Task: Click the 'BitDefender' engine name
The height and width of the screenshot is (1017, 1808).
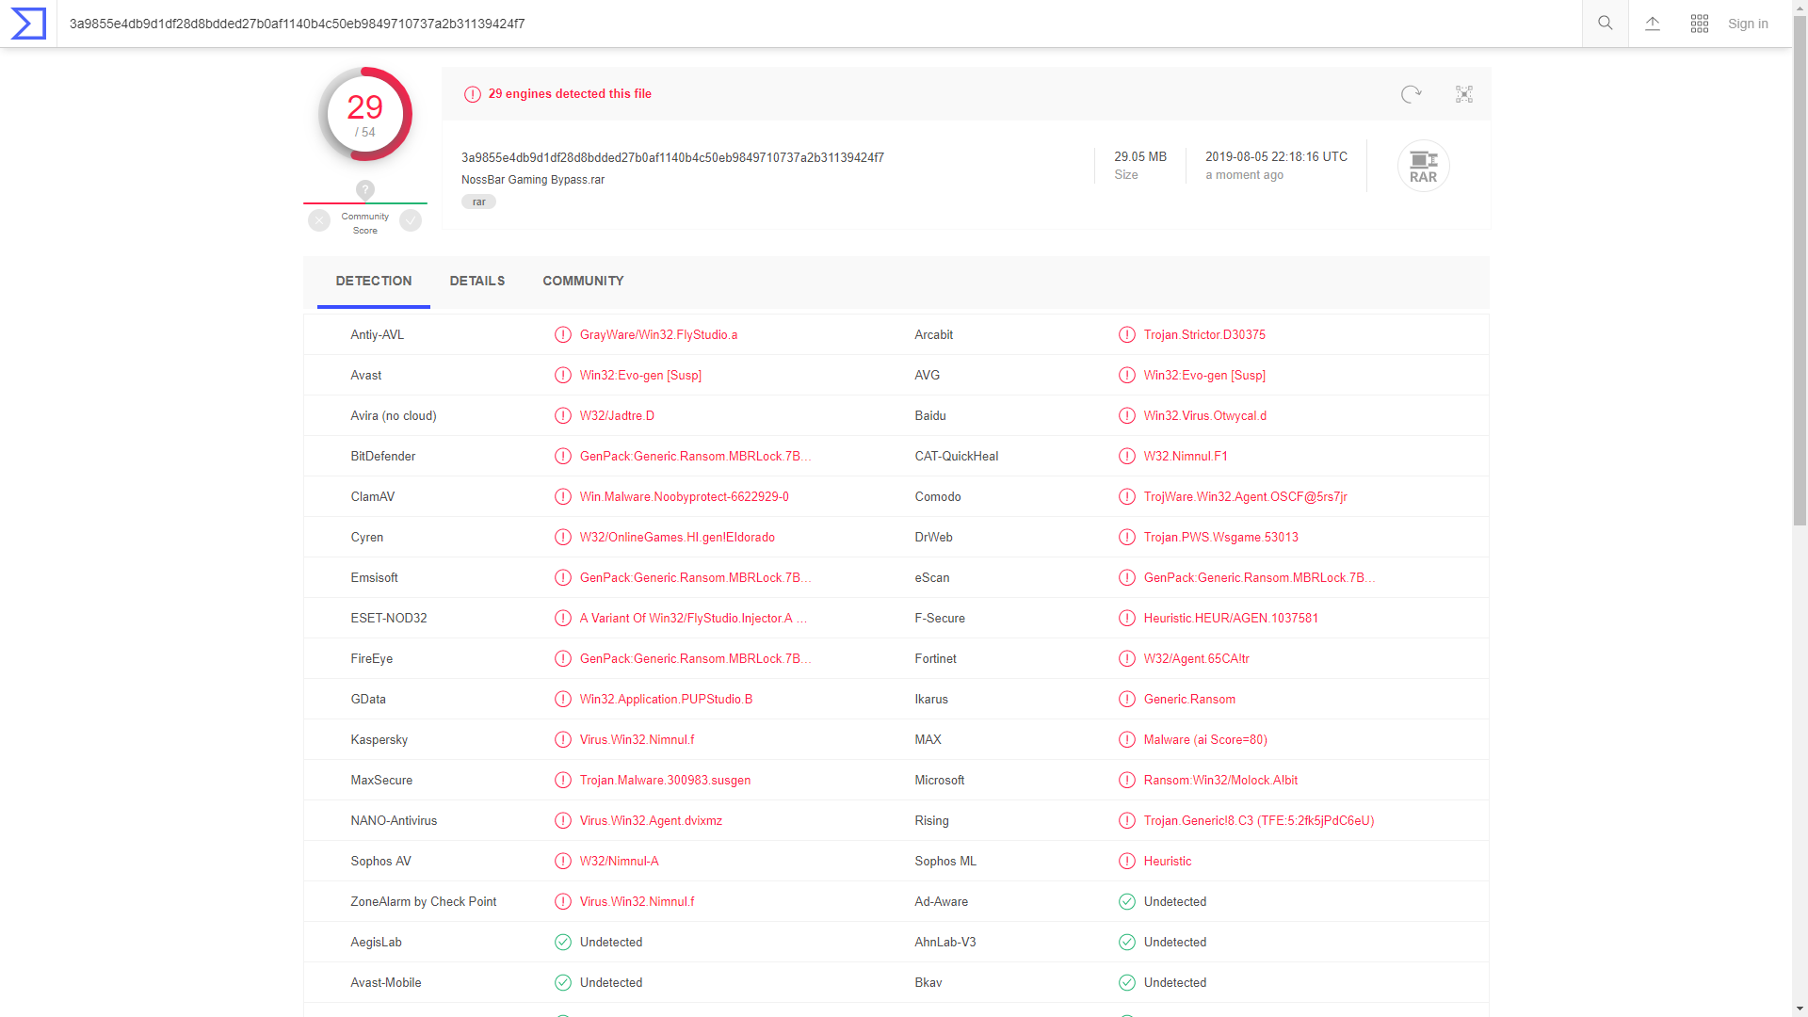Action: 382,457
